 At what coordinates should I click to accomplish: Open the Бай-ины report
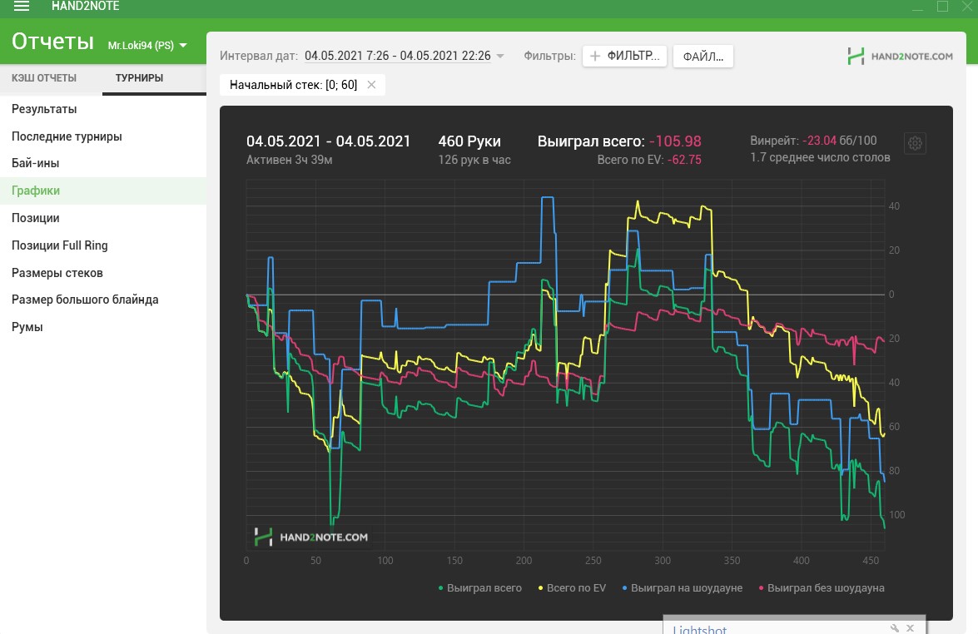coord(103,163)
